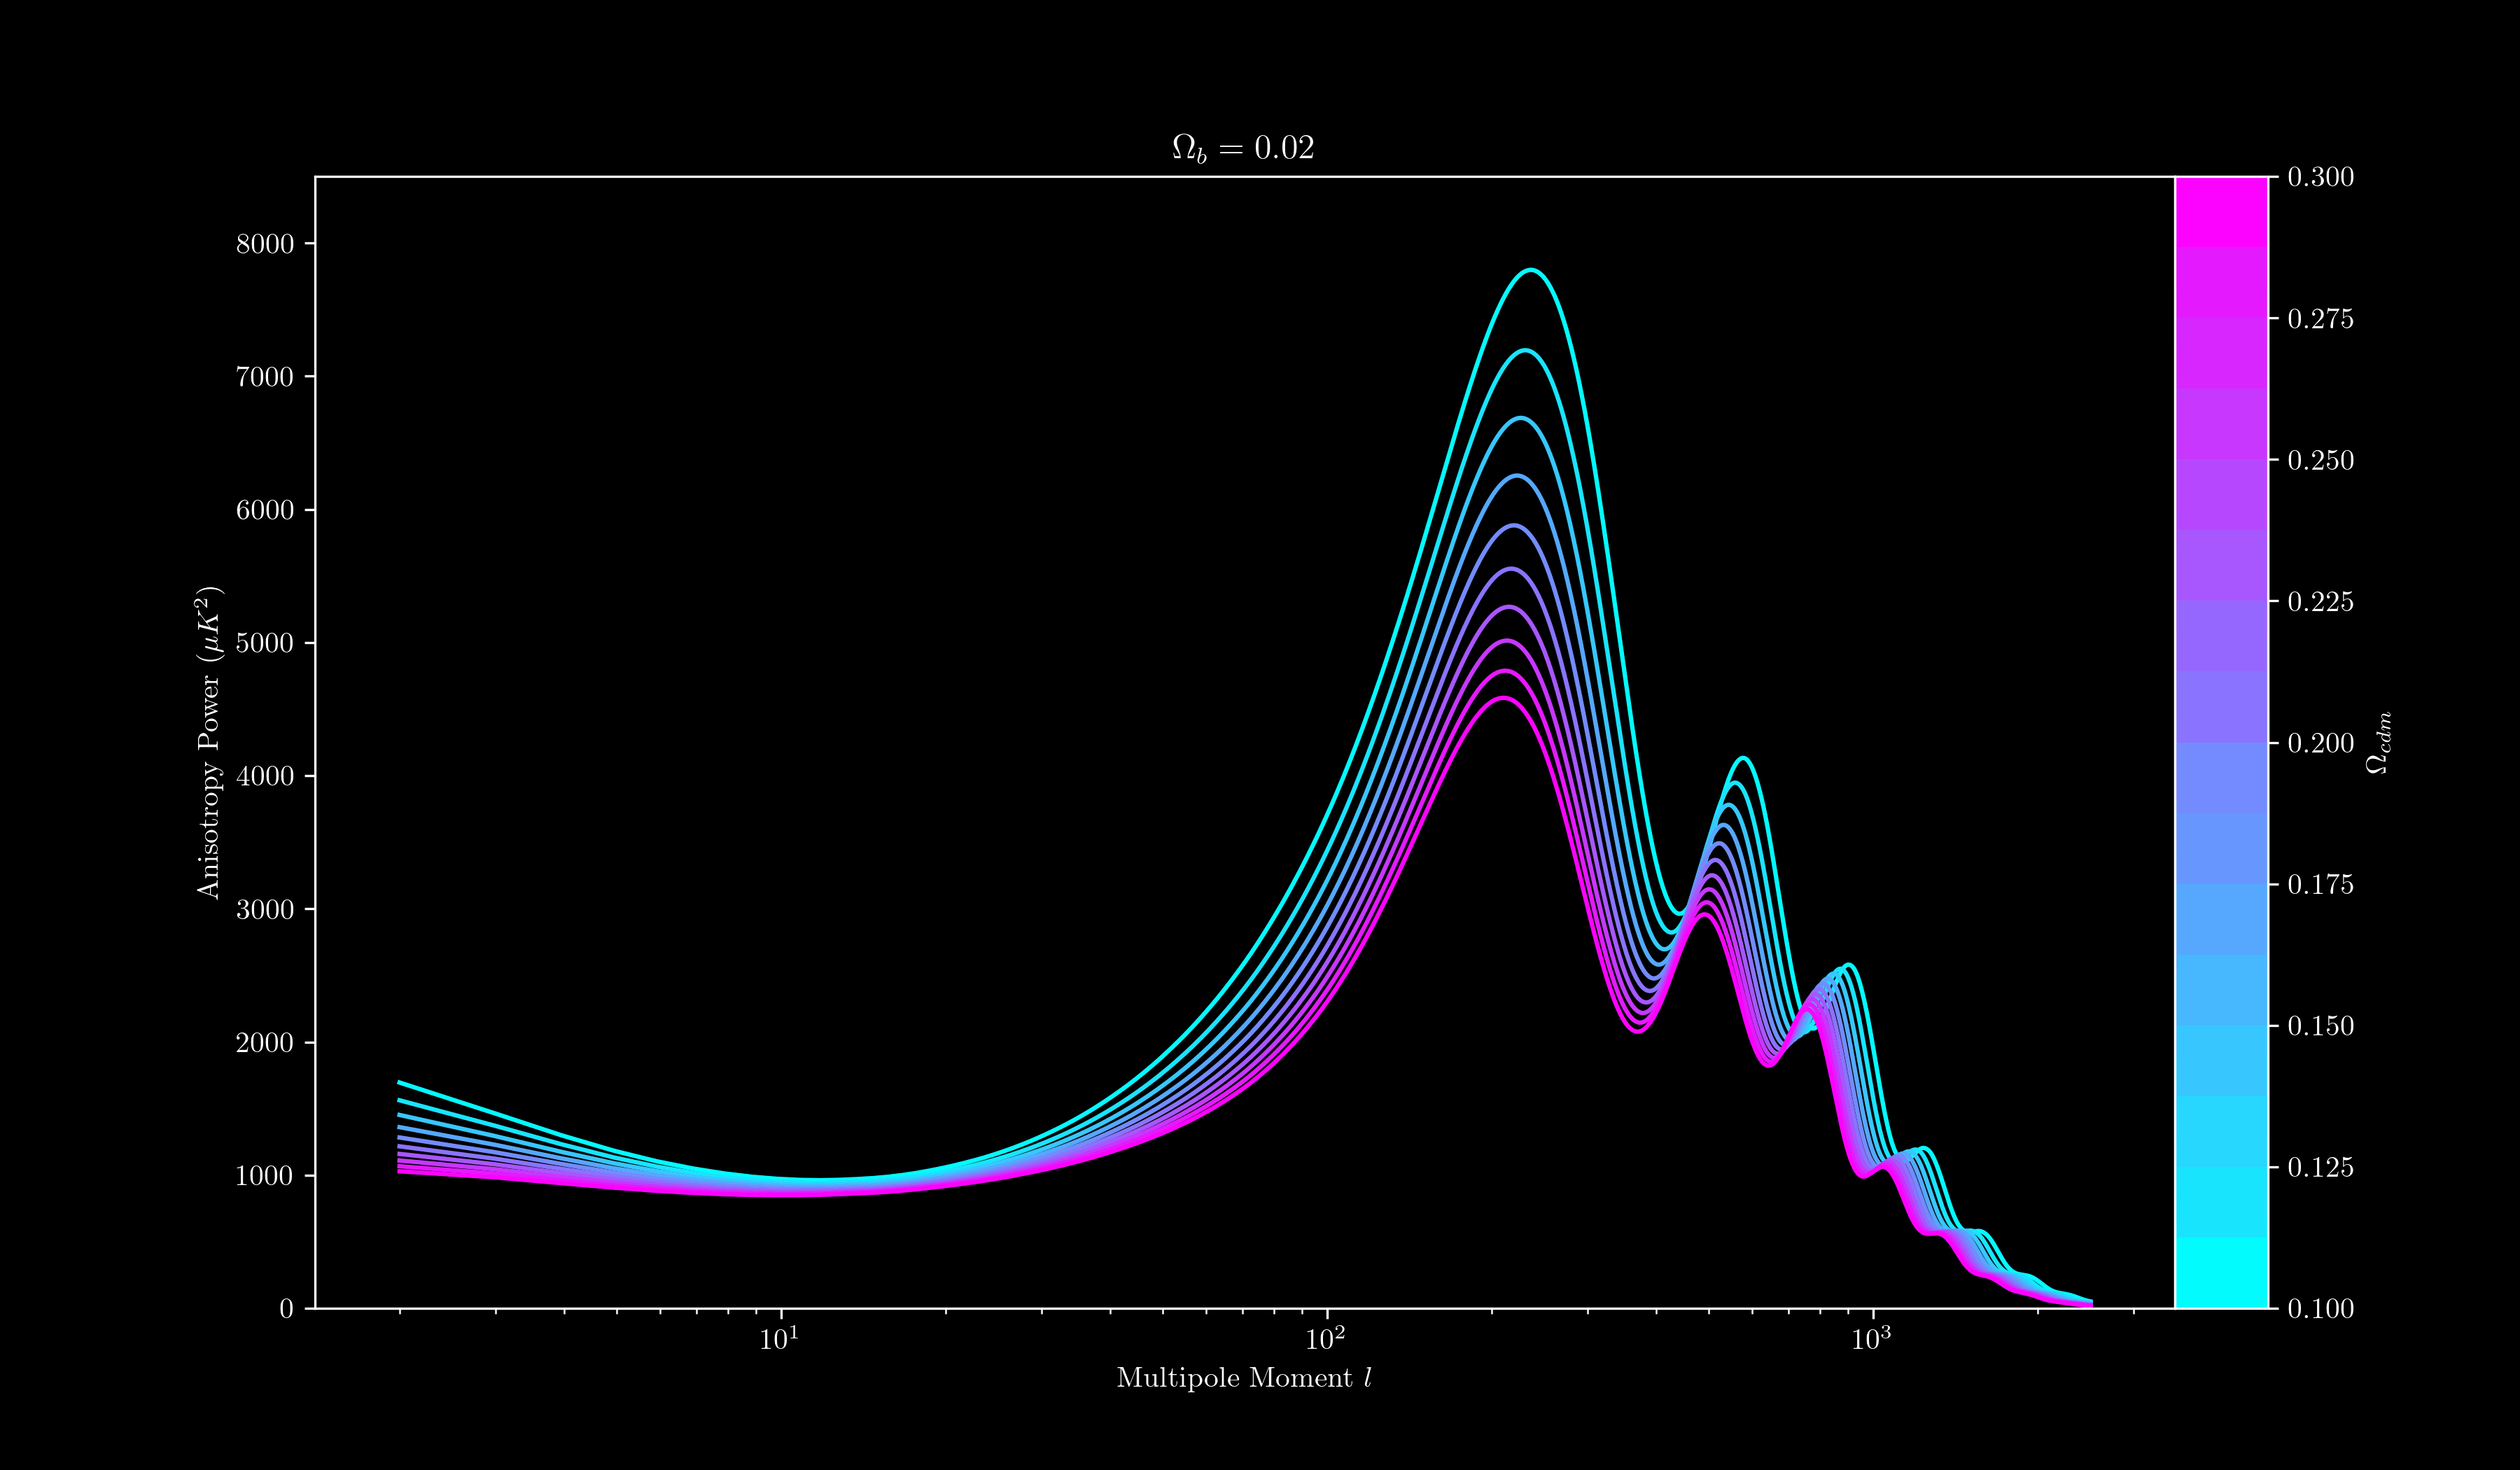
Task: Select the y-axis label Anisotropy Power
Action: [x=208, y=742]
